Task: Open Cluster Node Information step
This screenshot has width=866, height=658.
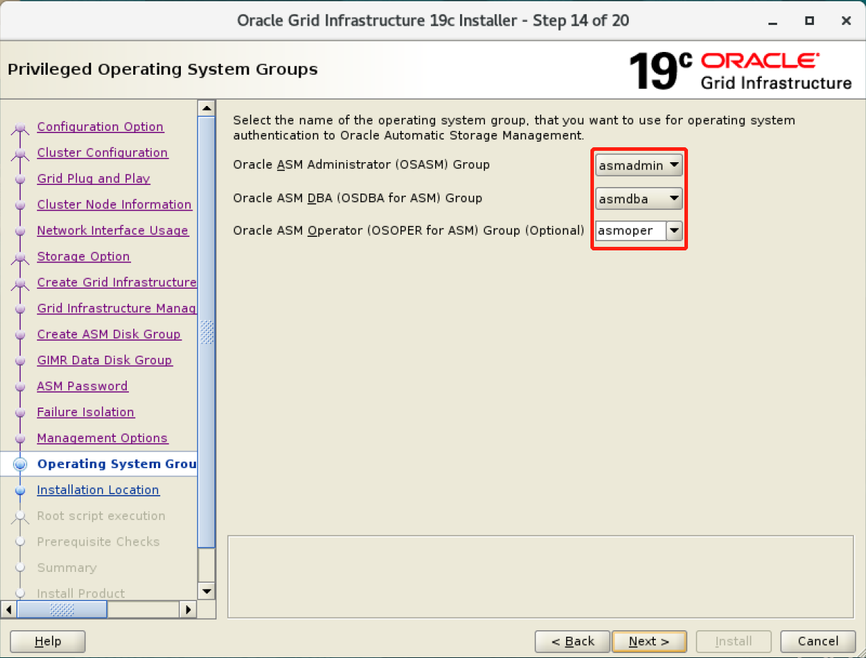Action: click(114, 205)
